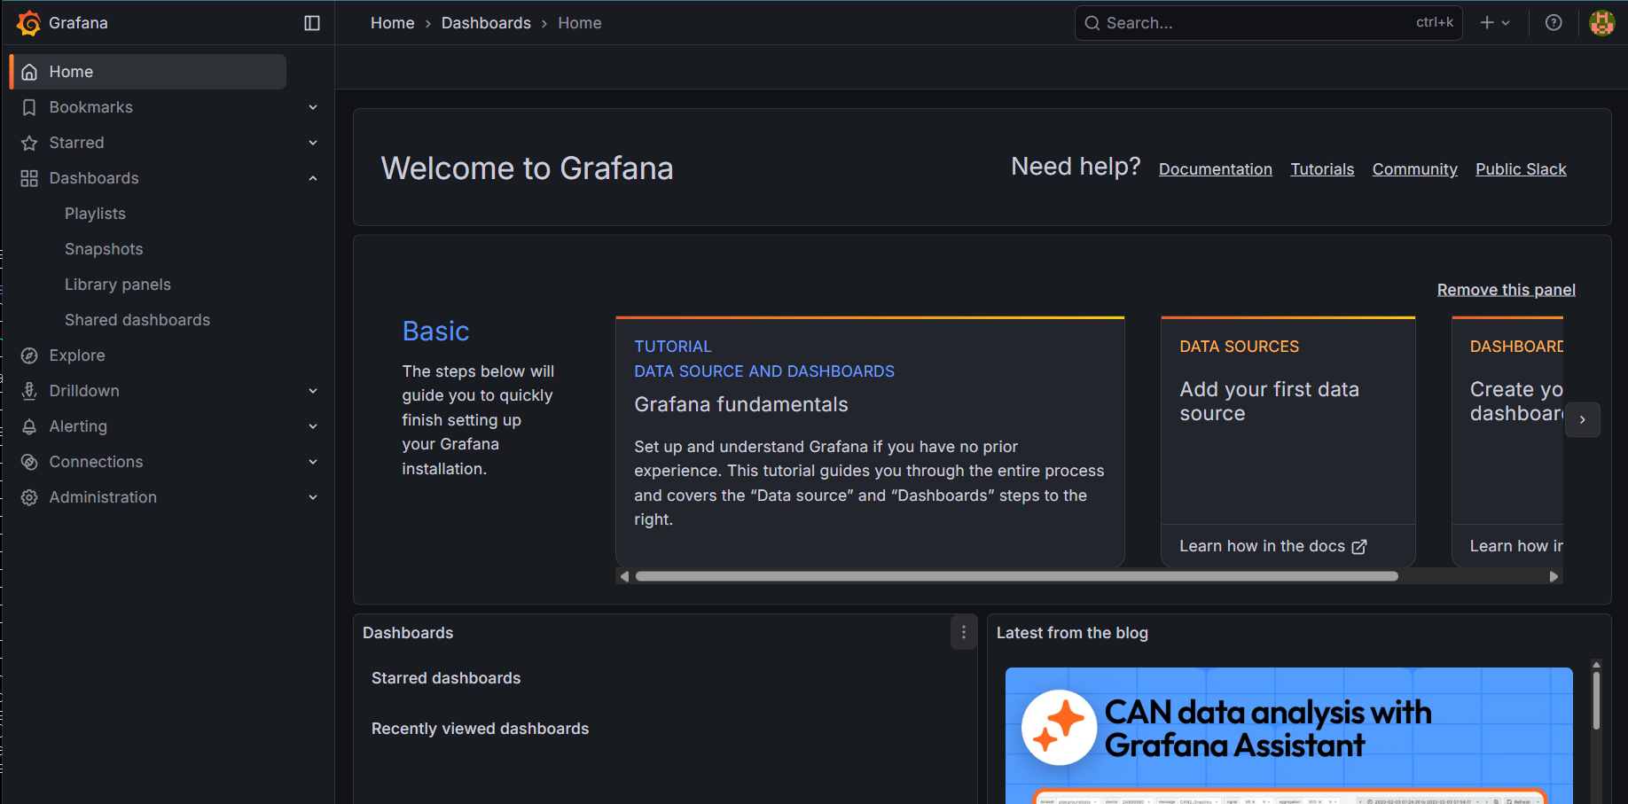Click the Basic heading text
1628x804 pixels.
tap(435, 331)
